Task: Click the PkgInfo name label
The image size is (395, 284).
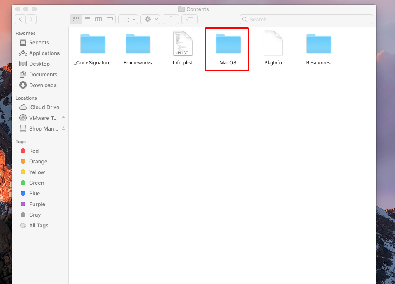Action: point(273,63)
